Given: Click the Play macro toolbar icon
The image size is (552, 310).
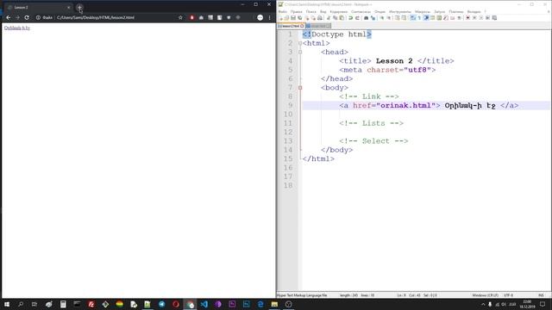Looking at the screenshot, I should [x=481, y=18].
